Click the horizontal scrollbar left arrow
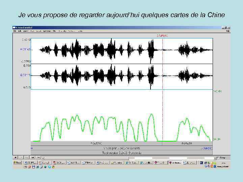The height and width of the screenshot is (182, 243). tap(43, 158)
